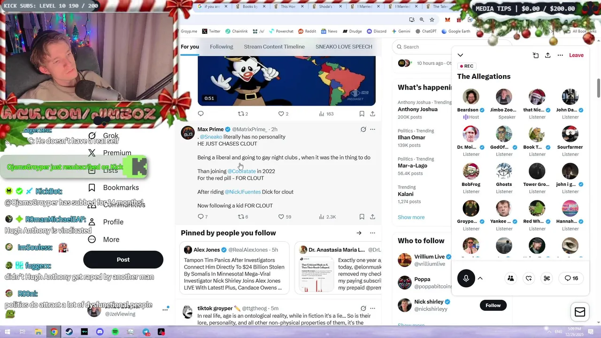Click the scissors clip icon

(547, 278)
